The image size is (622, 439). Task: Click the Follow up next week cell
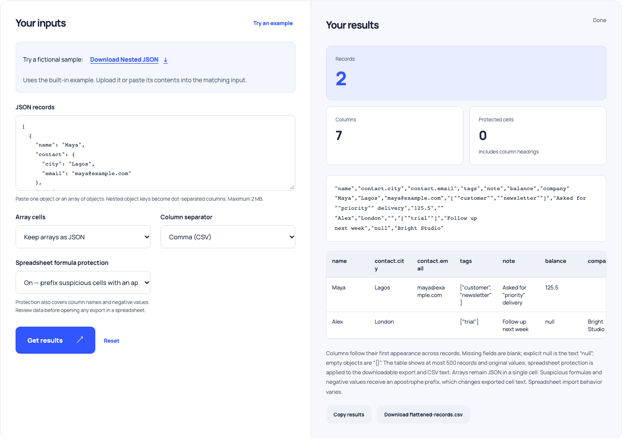pyautogui.click(x=518, y=325)
